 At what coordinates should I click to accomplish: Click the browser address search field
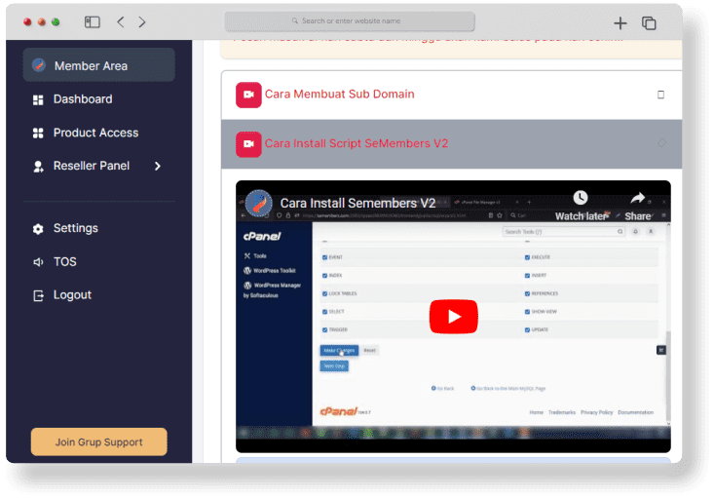pyautogui.click(x=350, y=20)
